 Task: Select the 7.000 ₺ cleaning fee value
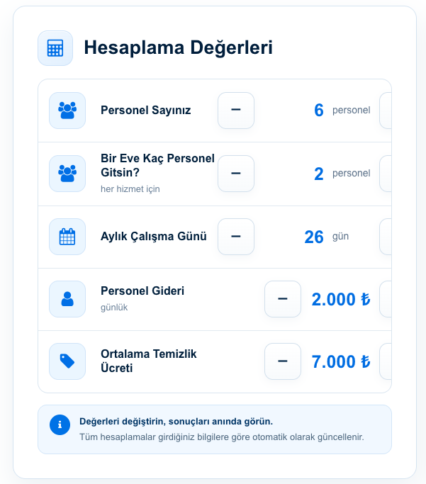click(x=341, y=362)
